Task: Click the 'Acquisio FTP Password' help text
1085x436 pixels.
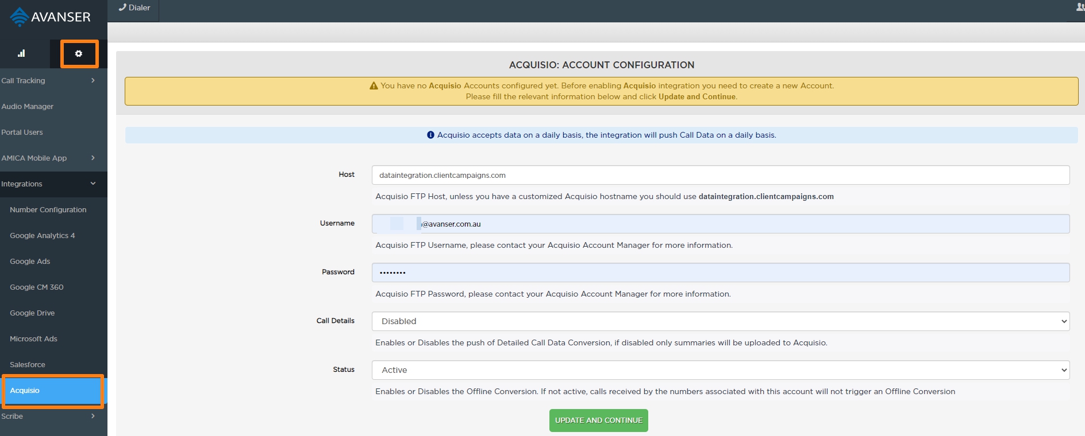Action: (x=553, y=294)
